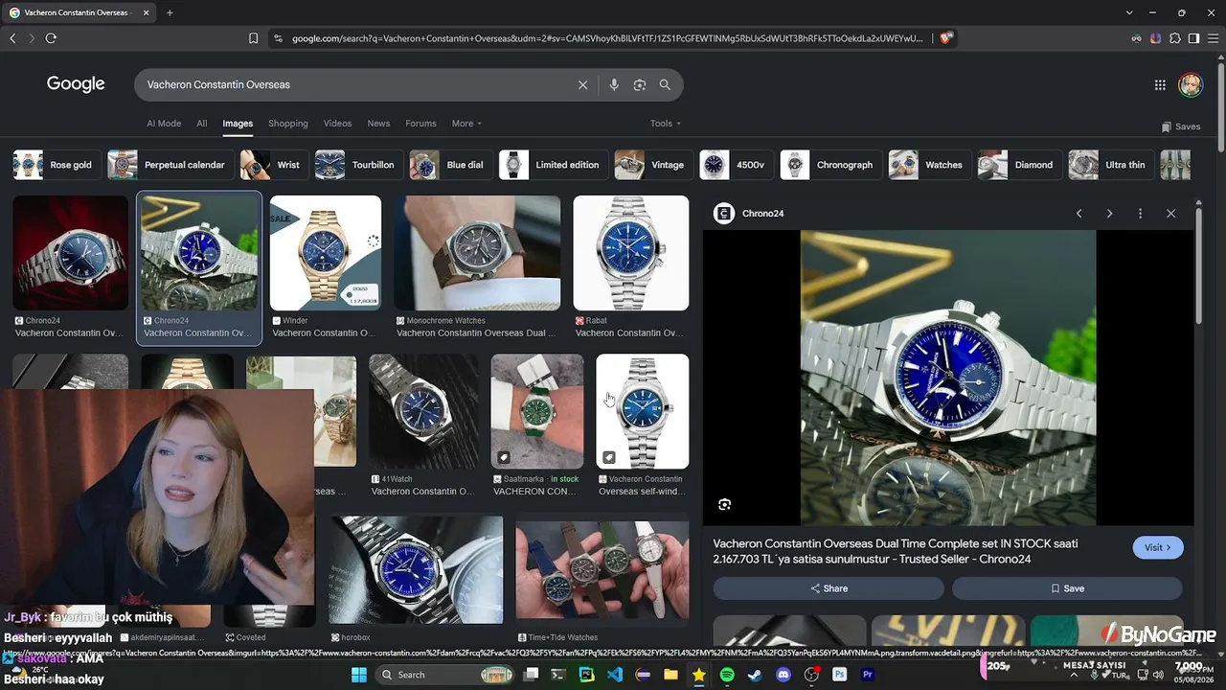Open the Google account profile avatar
1226x690 pixels.
point(1191,85)
